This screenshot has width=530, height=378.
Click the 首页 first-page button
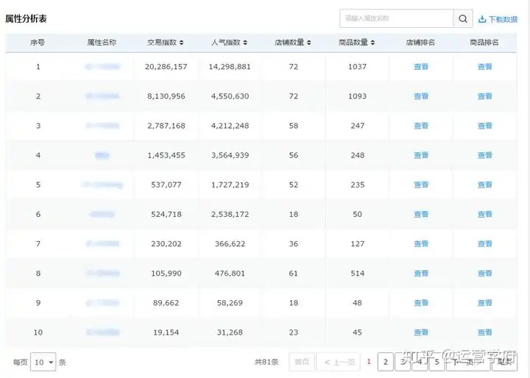coord(302,362)
